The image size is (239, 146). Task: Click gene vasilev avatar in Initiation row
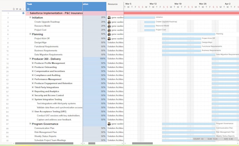point(109,18)
